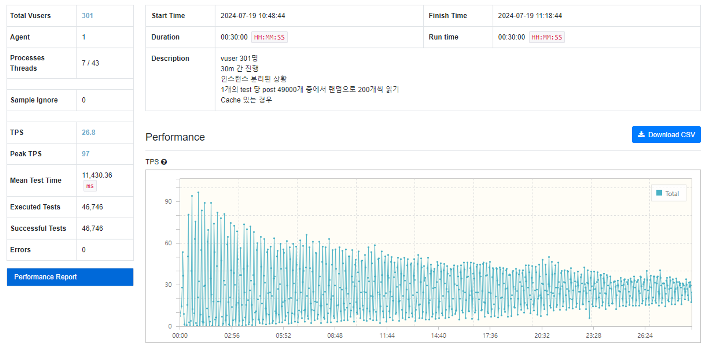
Task: Click the Start Time label
Action: [x=168, y=16]
